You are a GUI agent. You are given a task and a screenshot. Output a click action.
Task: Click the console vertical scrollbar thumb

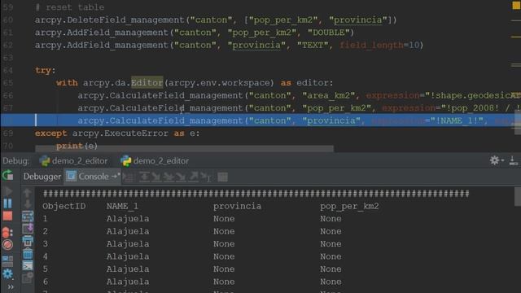point(518,196)
